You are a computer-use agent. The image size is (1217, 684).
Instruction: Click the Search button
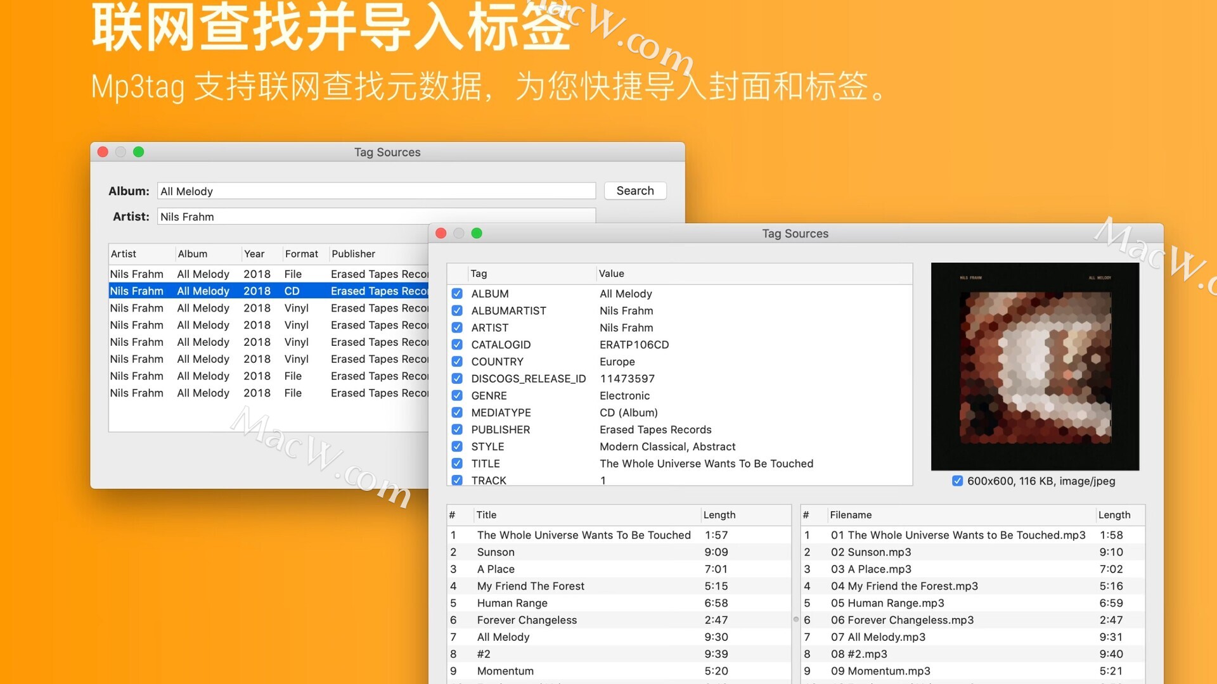click(x=635, y=191)
